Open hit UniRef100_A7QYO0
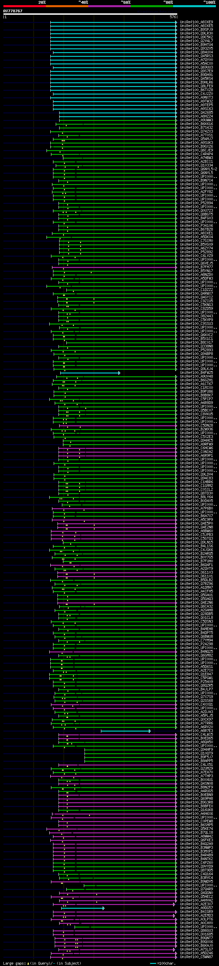This screenshot has width=219, height=966. pyautogui.click(x=196, y=60)
